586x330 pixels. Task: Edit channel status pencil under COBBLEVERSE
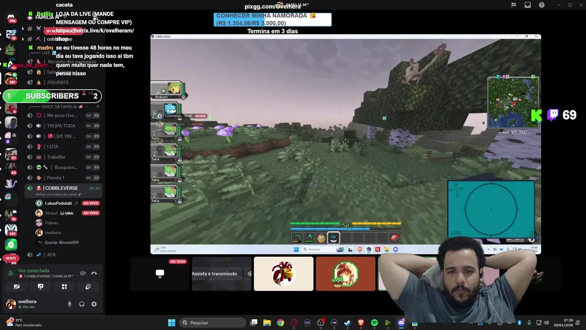79,194
